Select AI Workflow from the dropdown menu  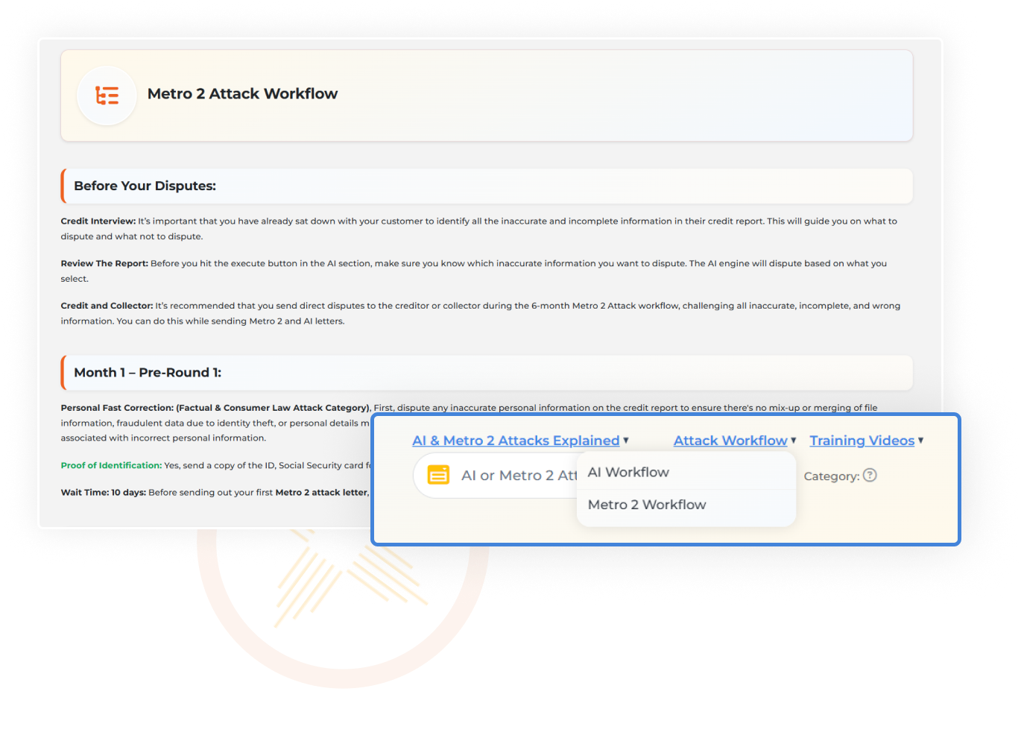pos(628,472)
